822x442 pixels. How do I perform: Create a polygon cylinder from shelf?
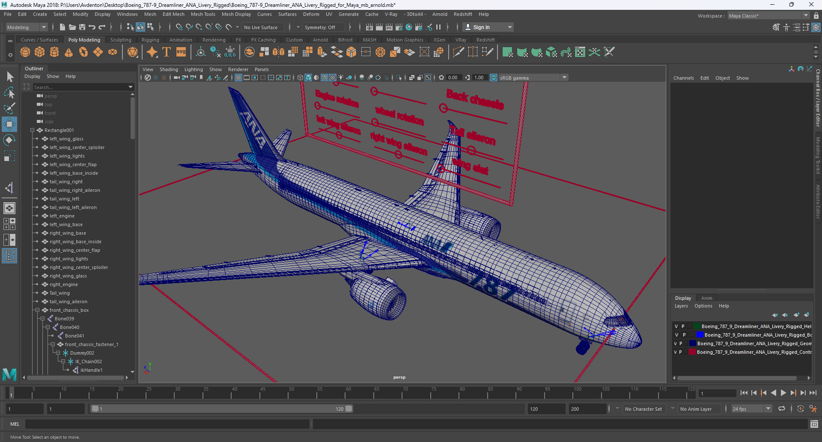pyautogui.click(x=54, y=52)
